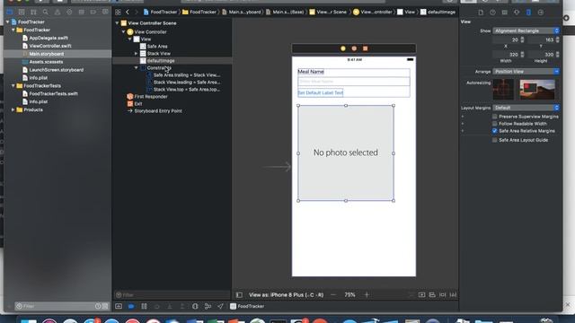Open the Arrange Position View dropdown

pyautogui.click(x=526, y=72)
